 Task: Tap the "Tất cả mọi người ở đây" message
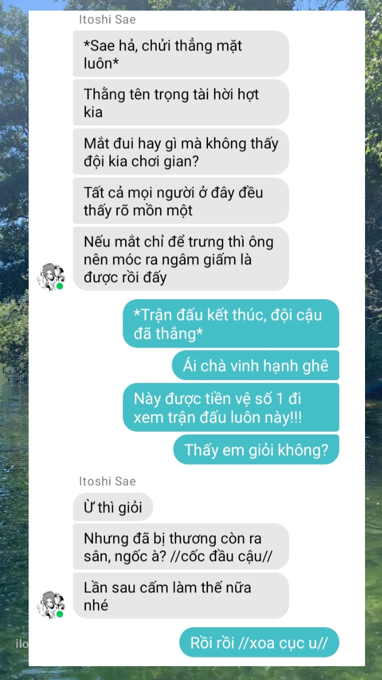point(181,201)
